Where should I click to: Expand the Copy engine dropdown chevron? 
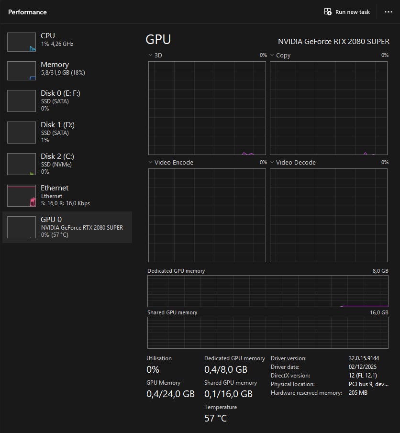click(x=272, y=56)
